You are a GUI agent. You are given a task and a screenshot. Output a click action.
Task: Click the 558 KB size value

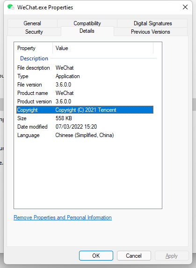(x=64, y=118)
